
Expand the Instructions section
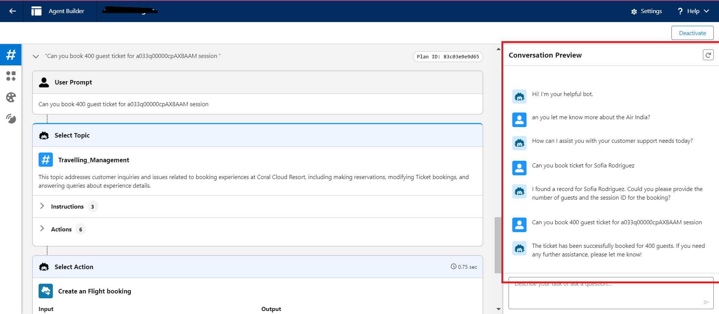click(x=42, y=206)
